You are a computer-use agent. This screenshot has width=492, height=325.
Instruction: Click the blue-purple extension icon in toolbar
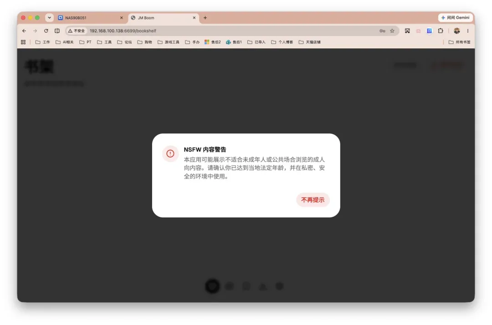(429, 30)
